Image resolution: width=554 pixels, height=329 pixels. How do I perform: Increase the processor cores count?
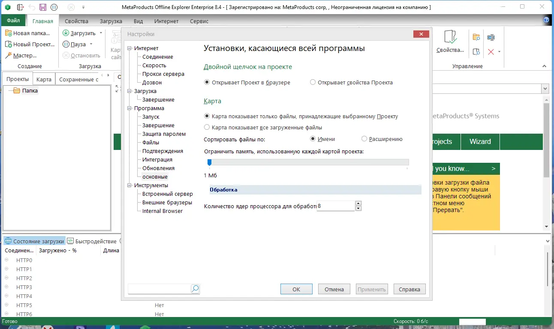pos(358,203)
